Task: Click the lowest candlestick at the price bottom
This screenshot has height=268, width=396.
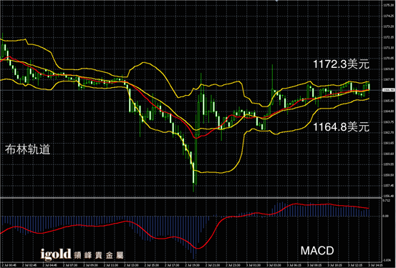Action: [194, 177]
